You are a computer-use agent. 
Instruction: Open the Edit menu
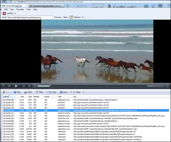click(x=6, y=9)
